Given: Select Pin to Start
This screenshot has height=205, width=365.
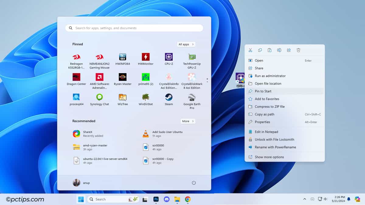Looking at the screenshot, I should (285, 91).
